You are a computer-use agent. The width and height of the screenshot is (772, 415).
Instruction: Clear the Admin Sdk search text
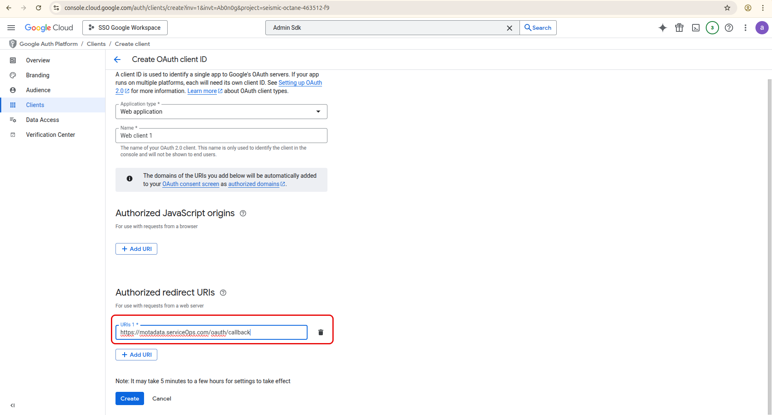pos(510,28)
